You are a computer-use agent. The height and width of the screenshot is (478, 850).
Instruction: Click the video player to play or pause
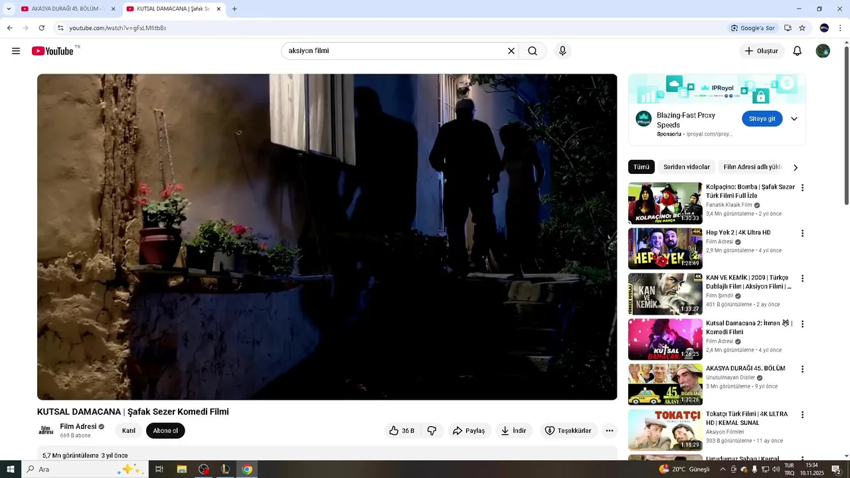pyautogui.click(x=327, y=237)
